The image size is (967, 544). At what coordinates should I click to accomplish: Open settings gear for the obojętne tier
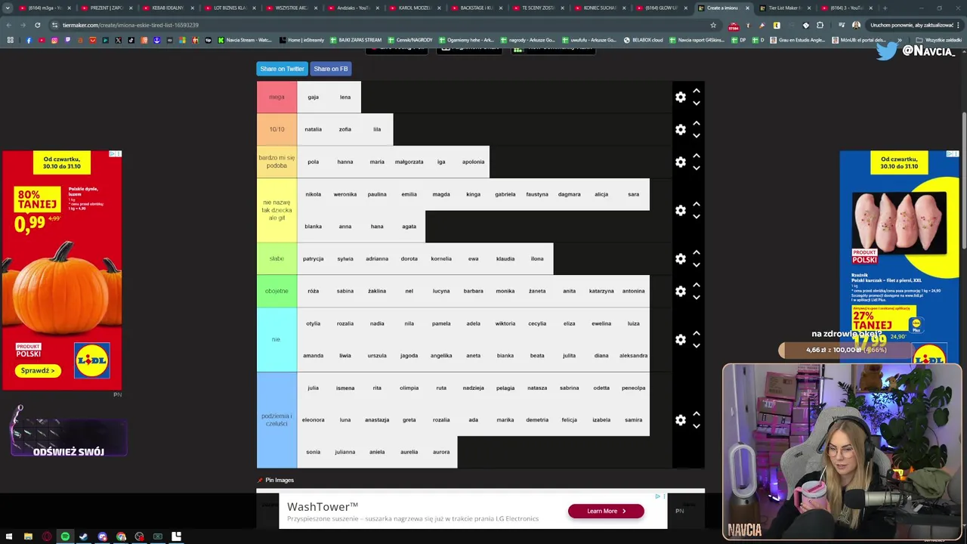pos(681,291)
